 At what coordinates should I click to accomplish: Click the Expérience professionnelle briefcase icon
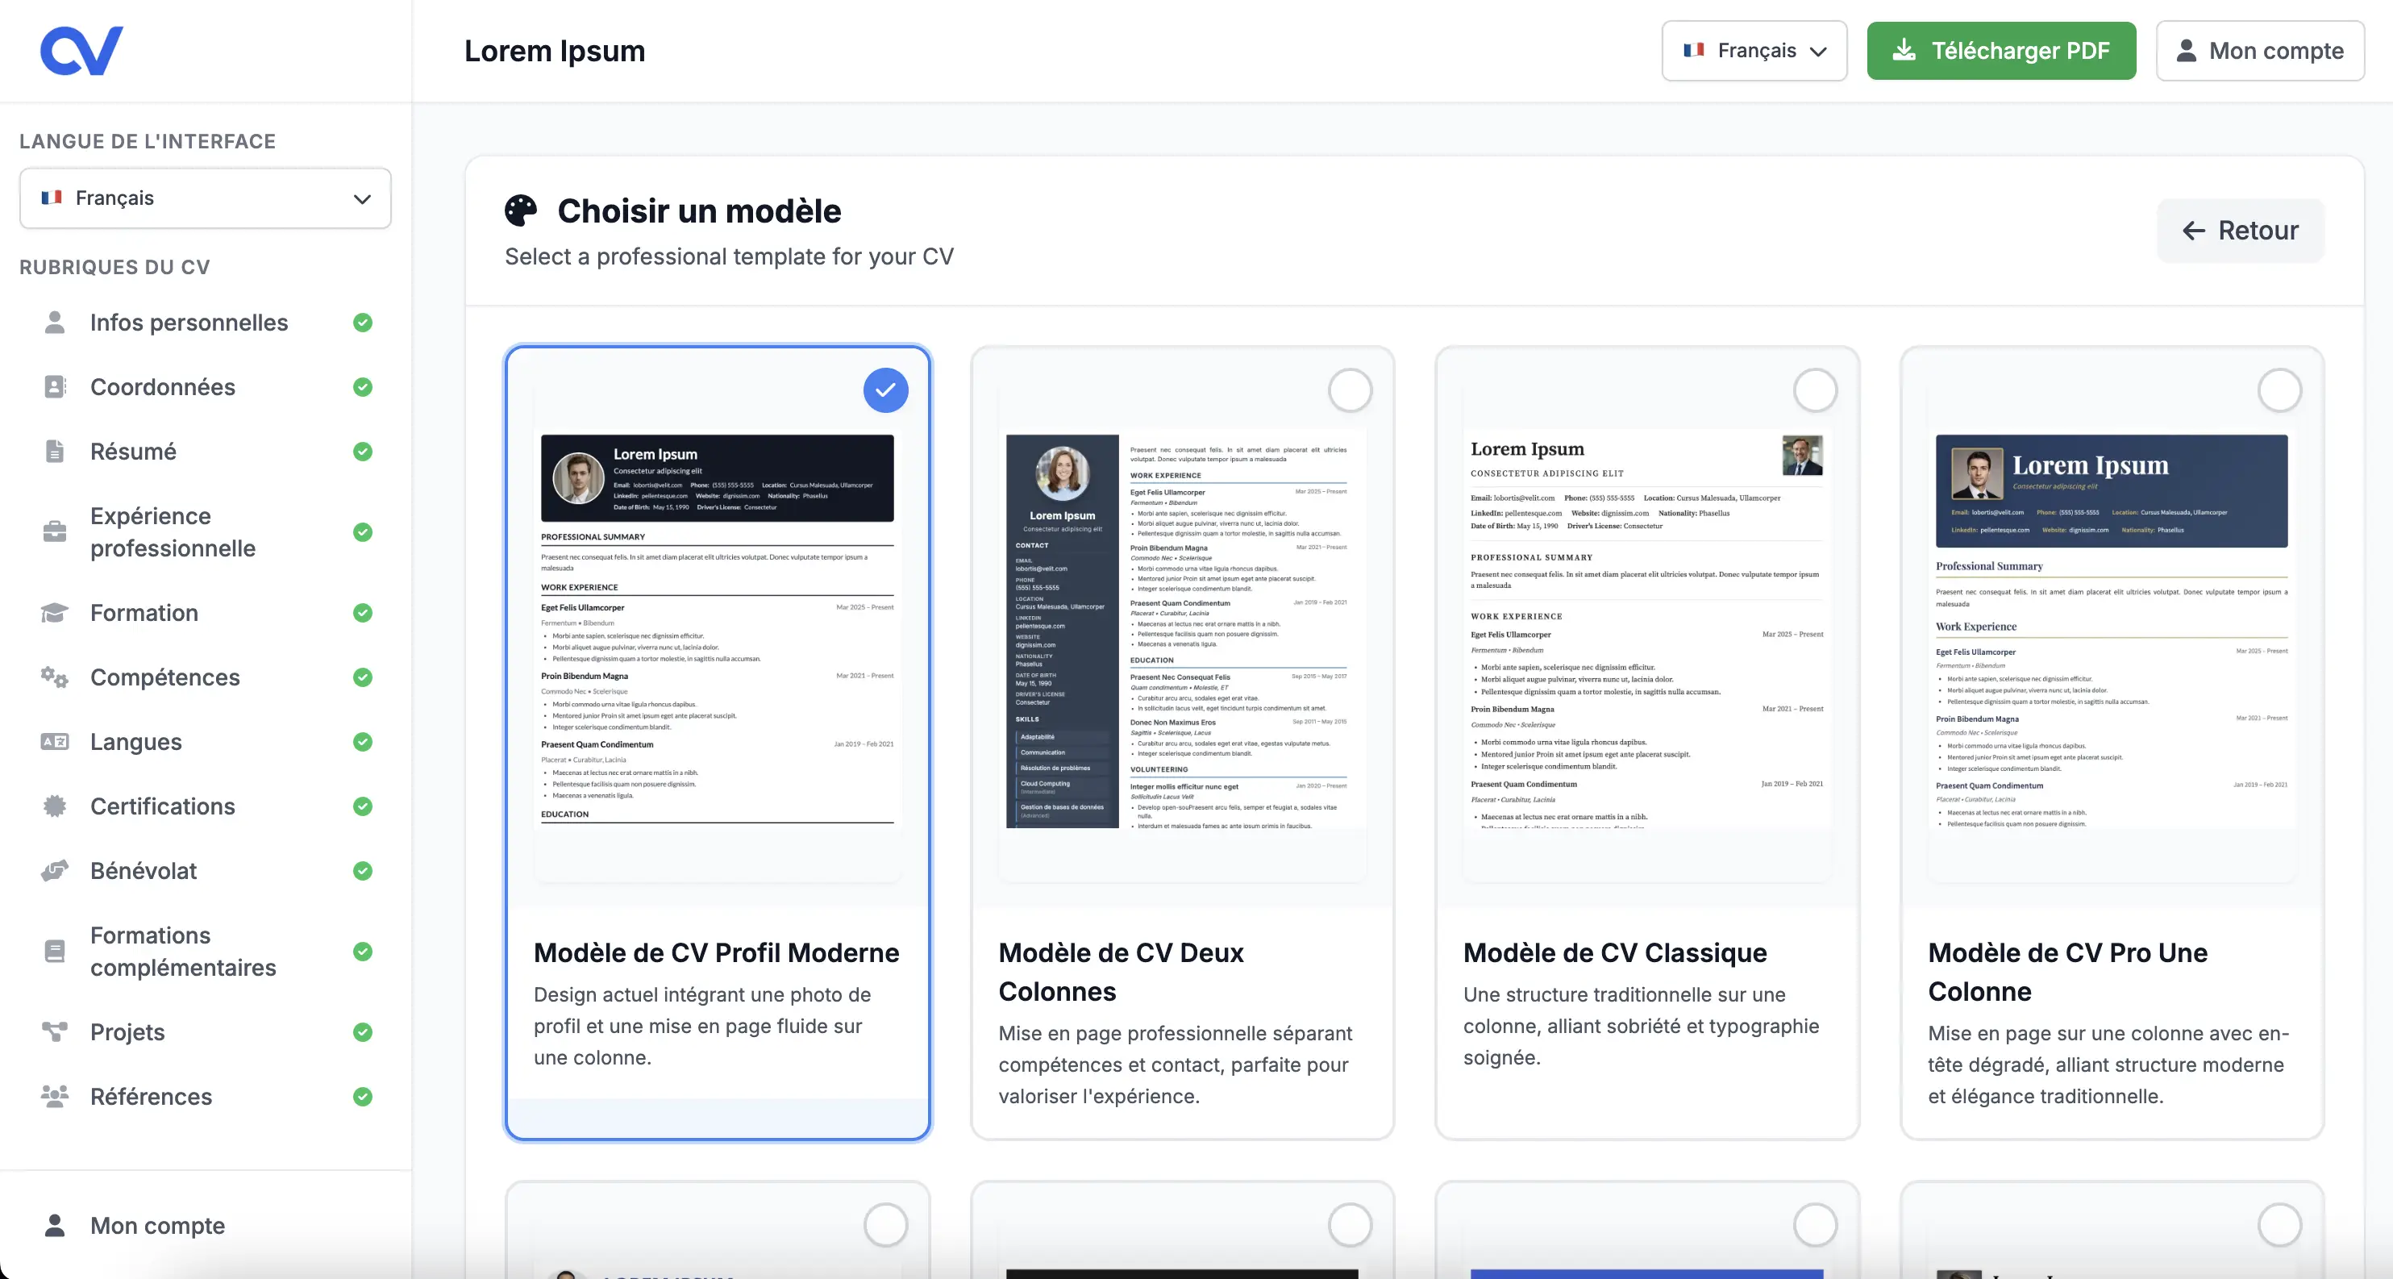tap(54, 531)
